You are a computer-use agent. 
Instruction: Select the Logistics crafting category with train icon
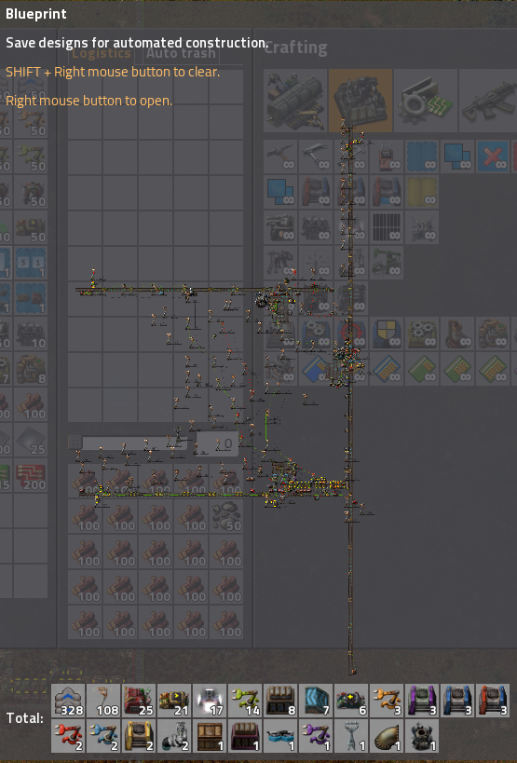coord(295,101)
